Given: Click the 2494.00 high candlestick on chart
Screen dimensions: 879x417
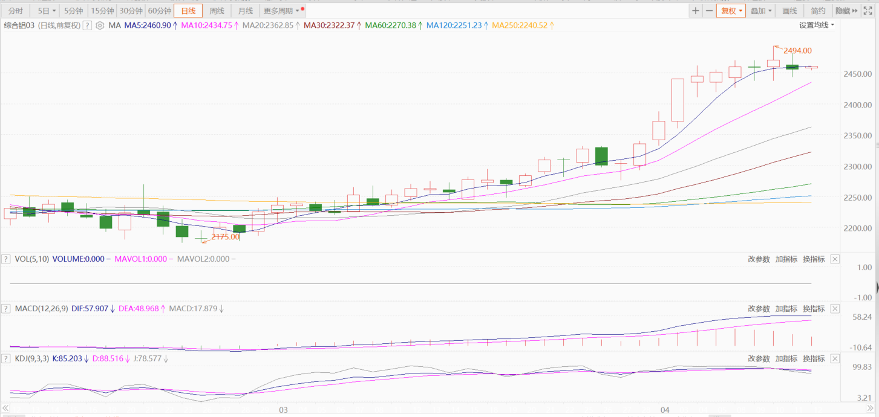Looking at the screenshot, I should click(x=773, y=63).
